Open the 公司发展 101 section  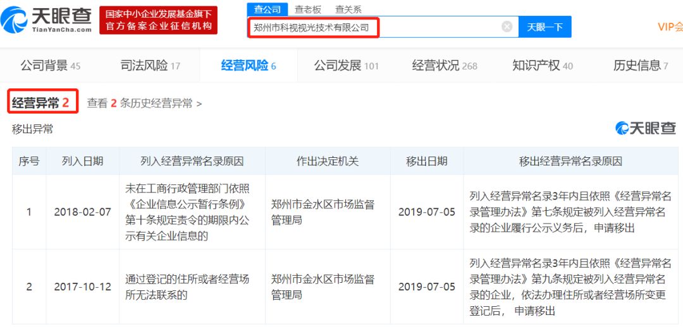point(347,66)
